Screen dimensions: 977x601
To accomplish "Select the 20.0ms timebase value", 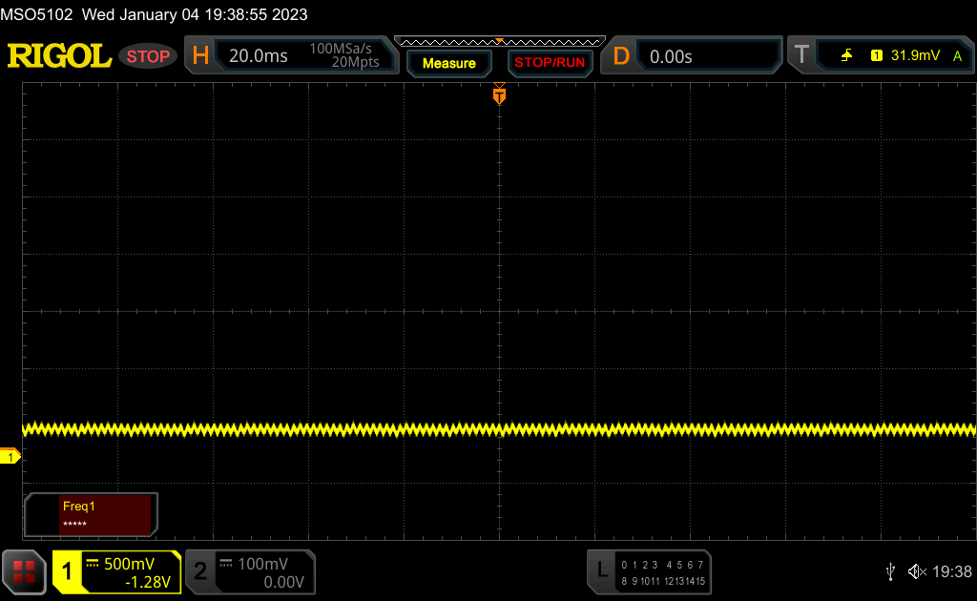I will [258, 56].
